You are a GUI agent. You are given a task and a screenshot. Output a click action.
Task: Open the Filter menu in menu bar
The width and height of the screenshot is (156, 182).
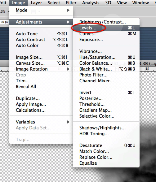click(x=71, y=3)
